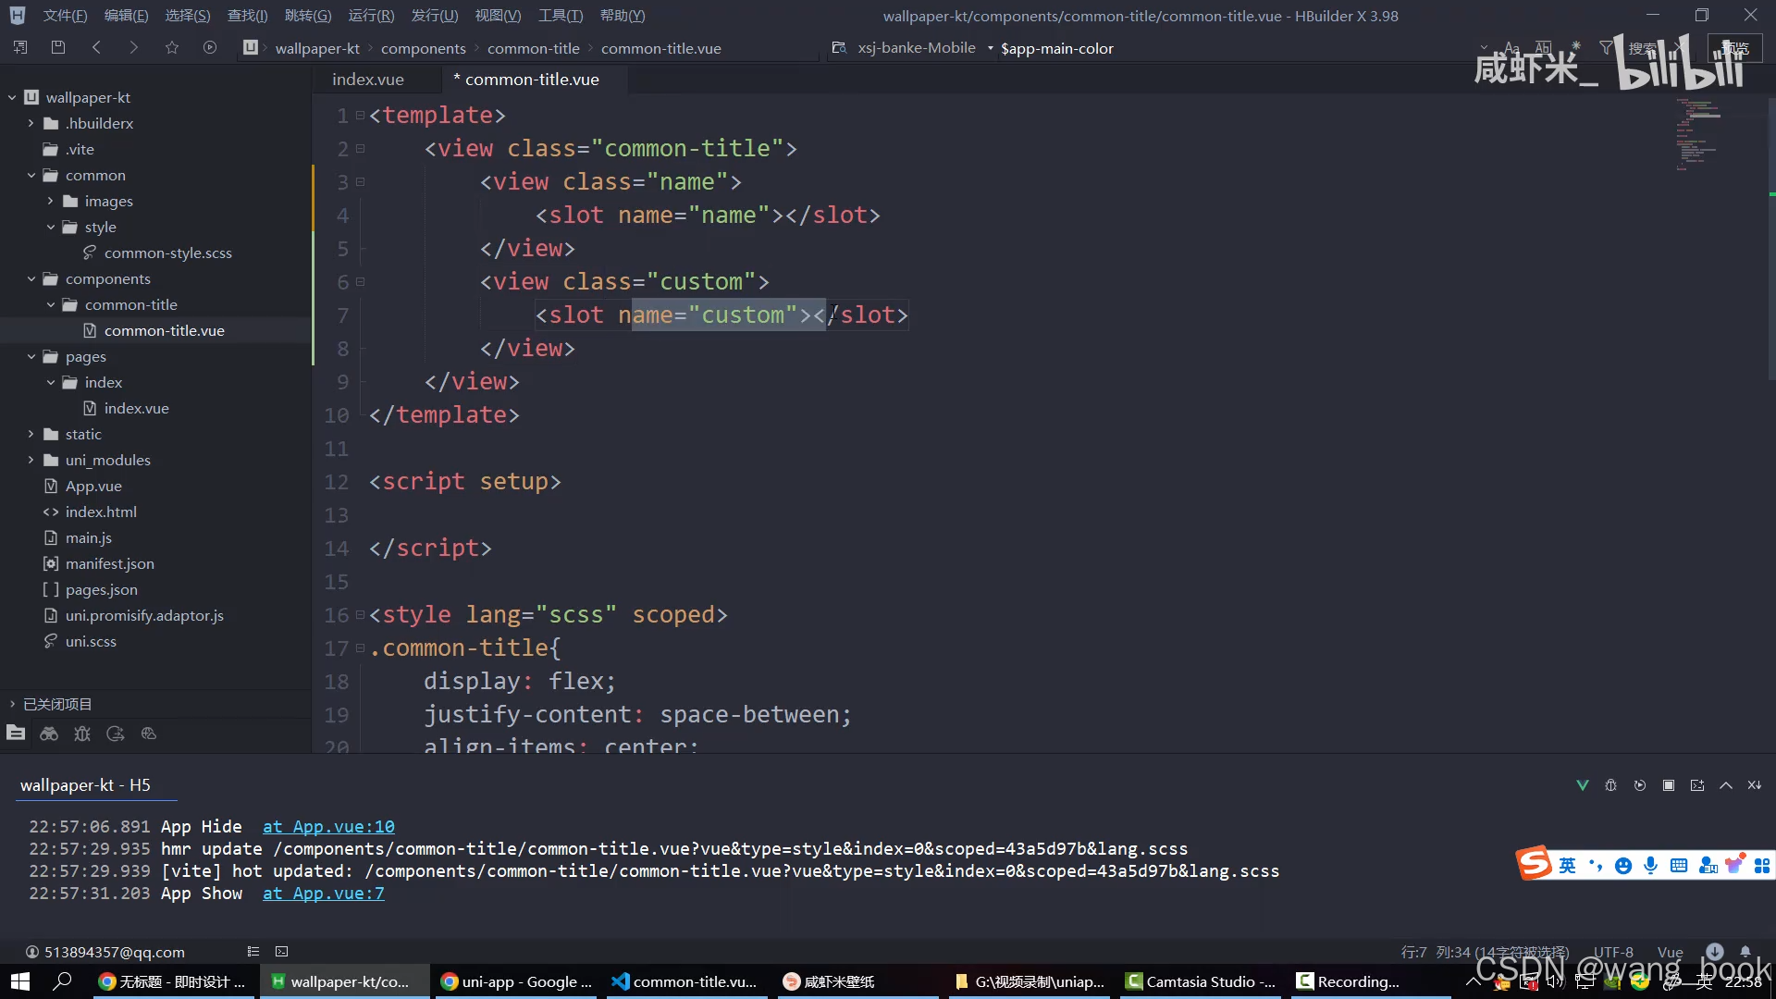Expand the images folder
The height and width of the screenshot is (999, 1776).
(50, 201)
